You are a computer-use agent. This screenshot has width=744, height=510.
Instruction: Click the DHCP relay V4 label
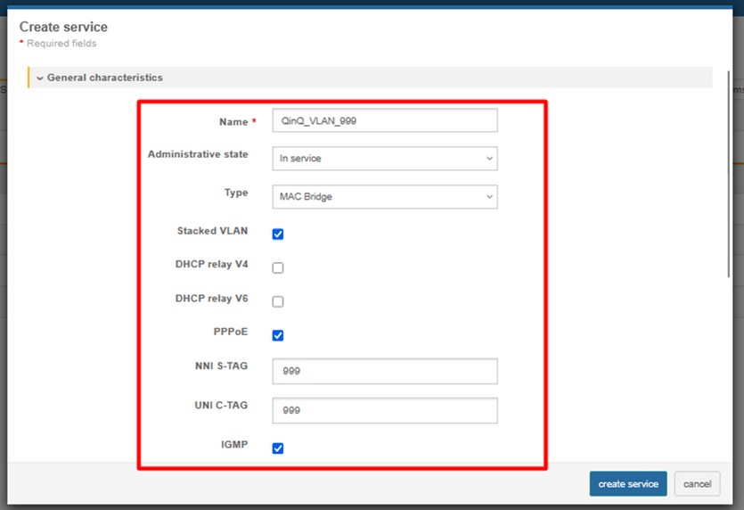pyautogui.click(x=211, y=265)
